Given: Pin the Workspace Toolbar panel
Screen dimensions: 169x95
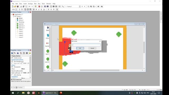Looking at the screenshot, I should (28, 12).
